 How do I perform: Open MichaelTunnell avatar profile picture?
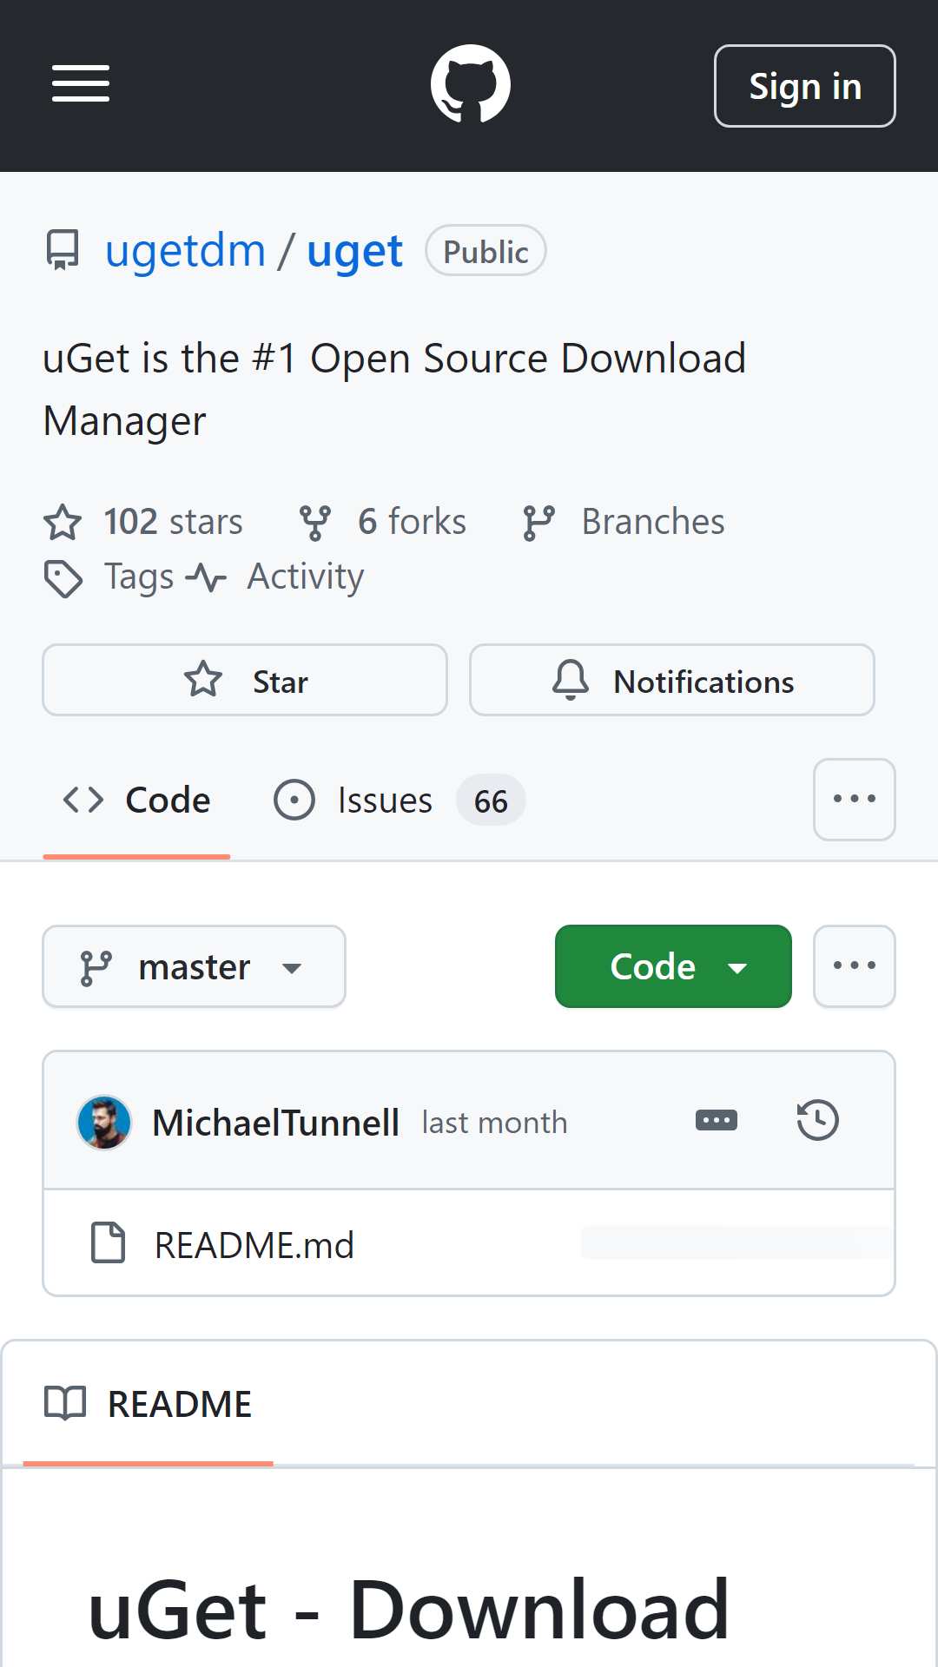(104, 1122)
